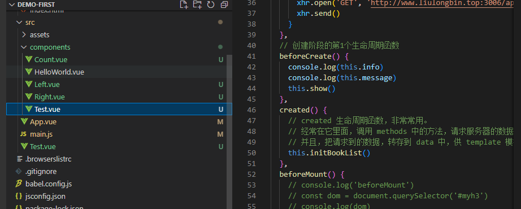Select Test.vue inside components folder

(x=119, y=110)
